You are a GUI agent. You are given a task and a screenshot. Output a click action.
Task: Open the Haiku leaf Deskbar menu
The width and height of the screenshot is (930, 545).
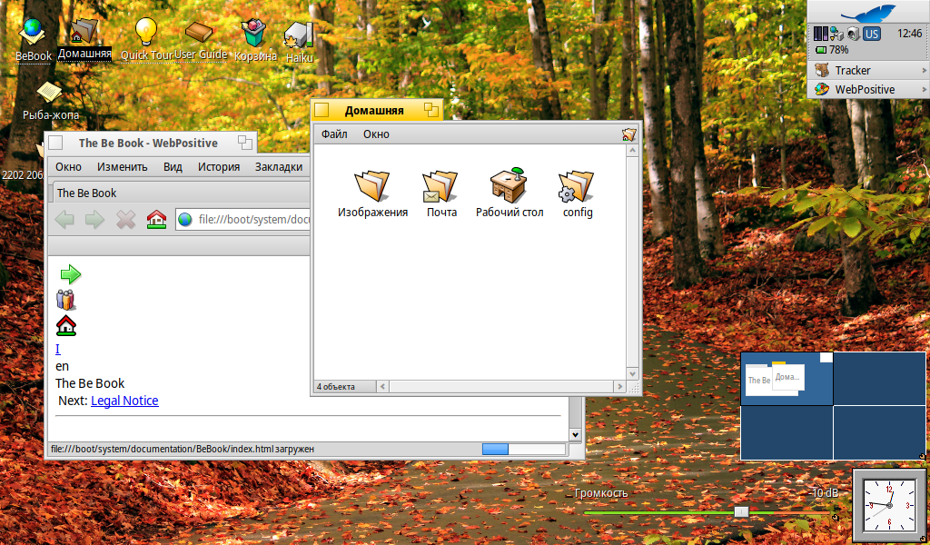tap(867, 12)
